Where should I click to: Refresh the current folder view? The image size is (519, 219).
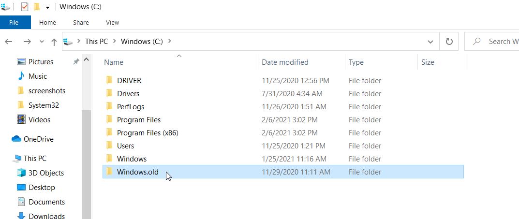tap(449, 42)
